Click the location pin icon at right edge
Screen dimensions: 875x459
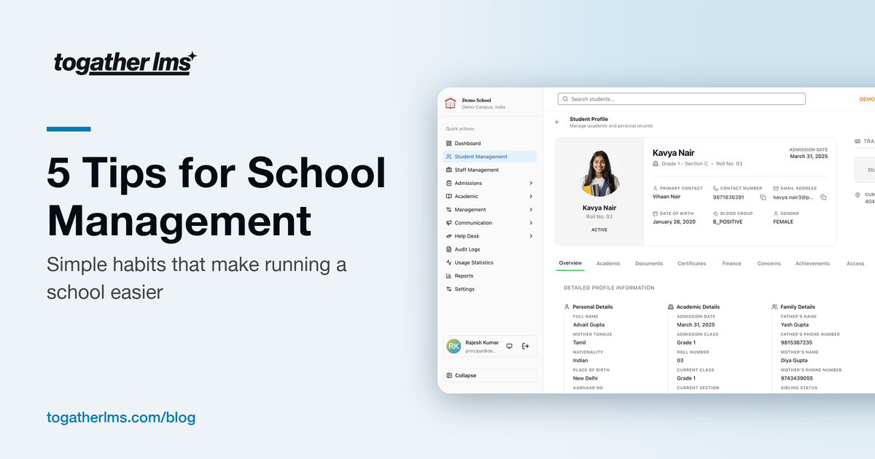click(x=858, y=195)
